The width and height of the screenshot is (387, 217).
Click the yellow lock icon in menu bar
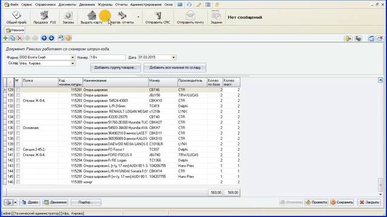217,4
